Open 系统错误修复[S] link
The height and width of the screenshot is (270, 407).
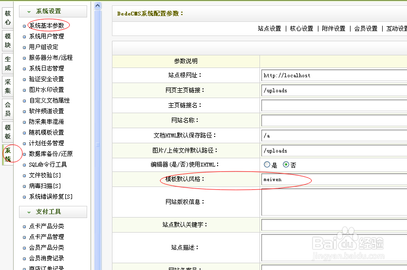click(x=51, y=197)
